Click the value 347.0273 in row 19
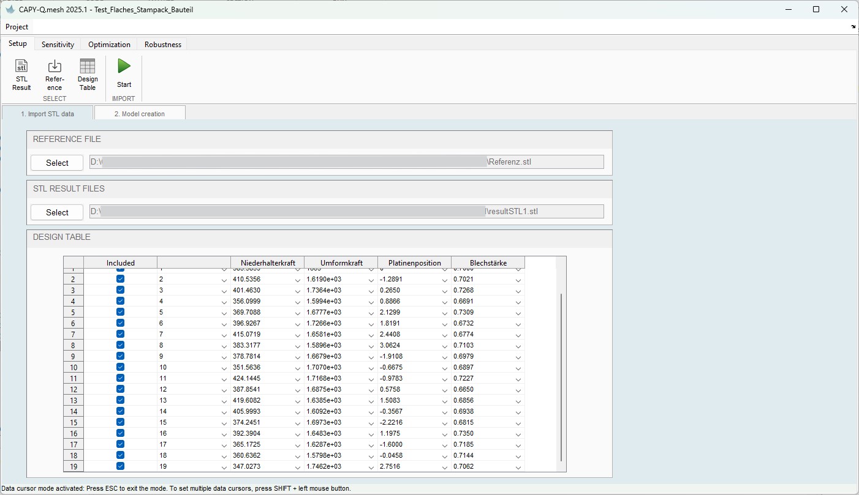Viewport: 859px width, 495px height. point(247,466)
